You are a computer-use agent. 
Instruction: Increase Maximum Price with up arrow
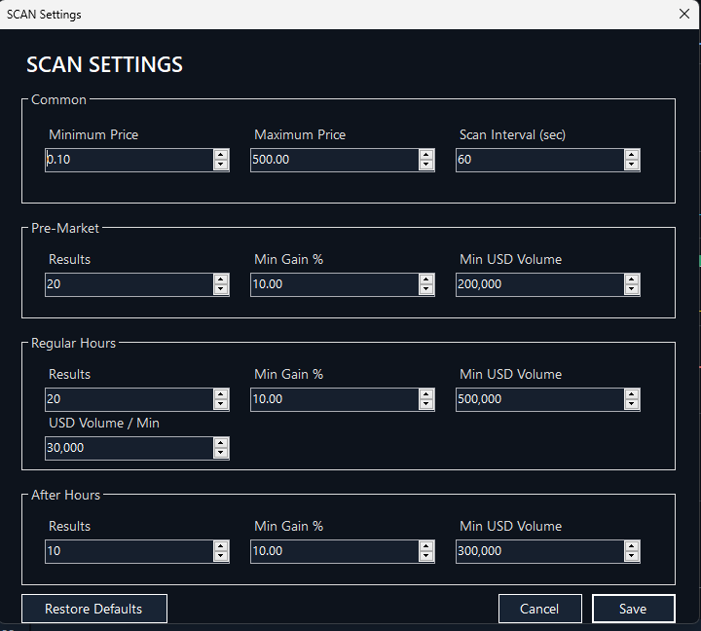[426, 155]
